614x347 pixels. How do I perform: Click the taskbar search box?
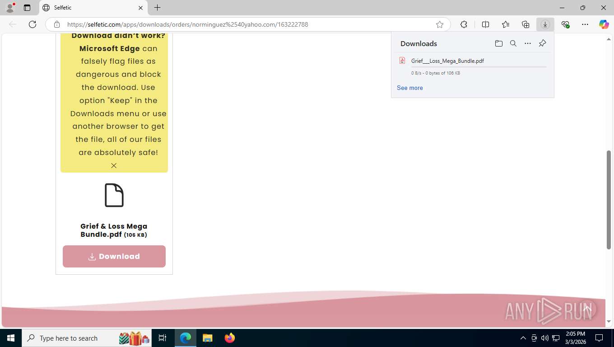click(x=87, y=338)
